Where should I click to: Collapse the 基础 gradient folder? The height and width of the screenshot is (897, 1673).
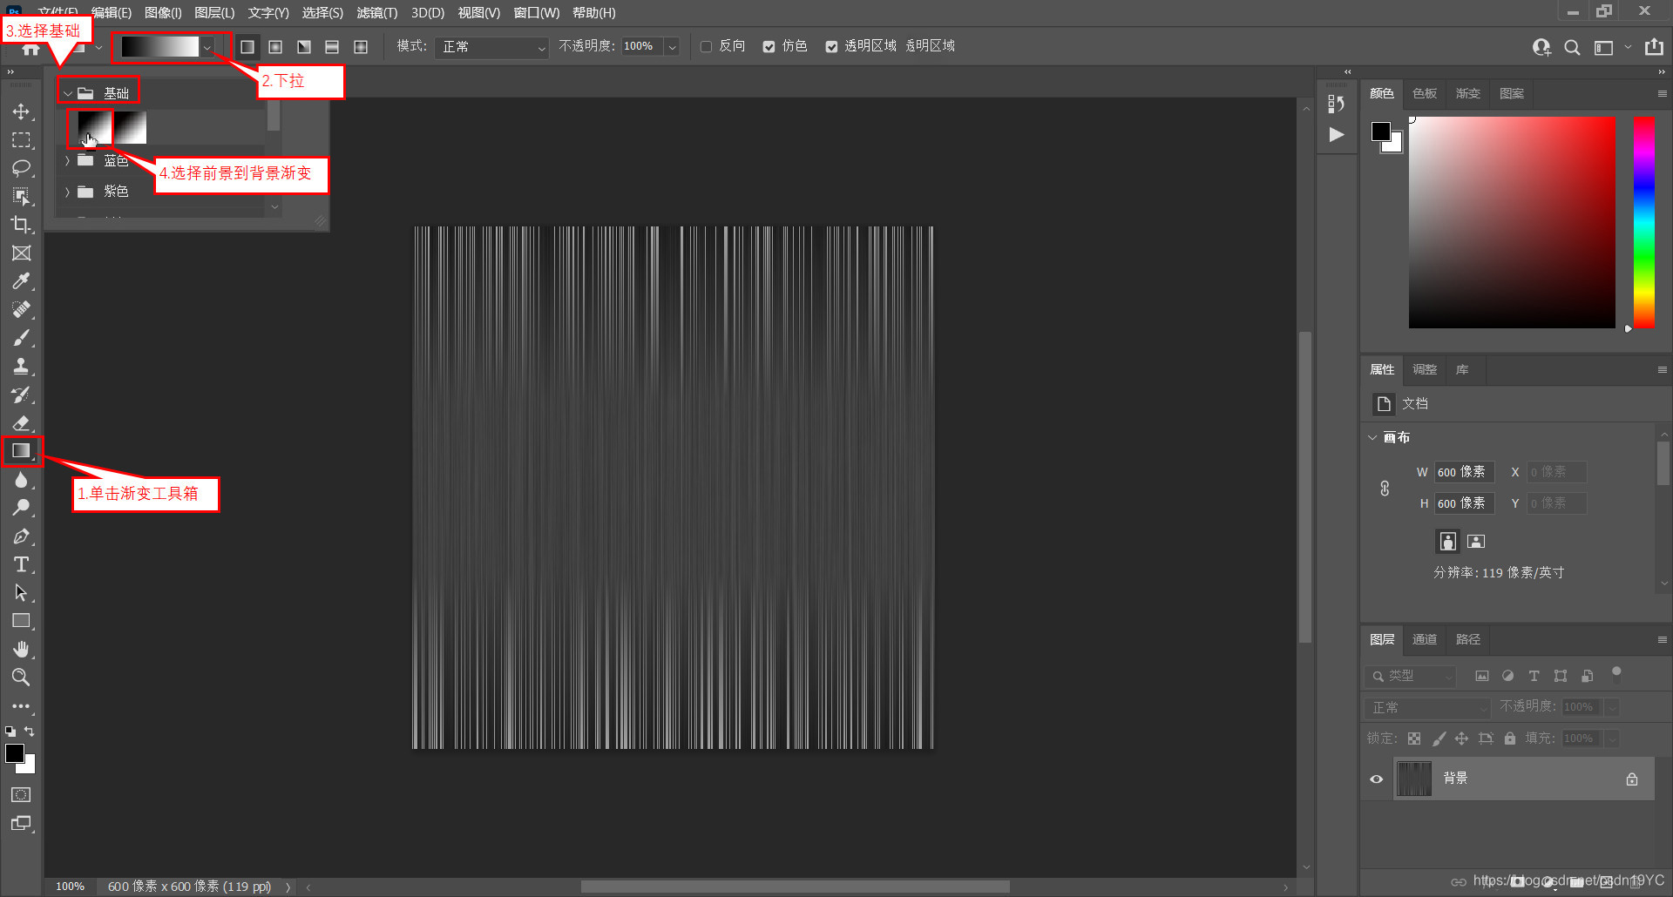(x=67, y=93)
